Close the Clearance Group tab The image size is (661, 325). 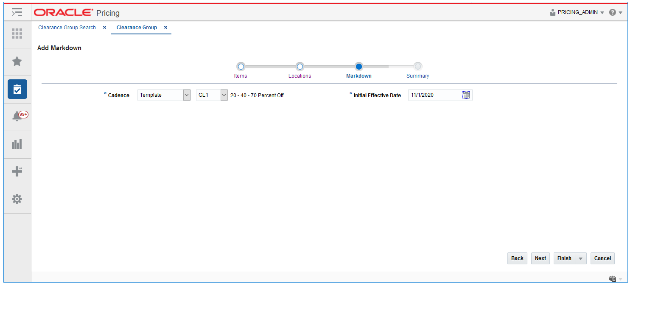click(165, 27)
